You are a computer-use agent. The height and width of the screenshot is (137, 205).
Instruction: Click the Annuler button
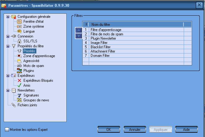tap(135, 130)
